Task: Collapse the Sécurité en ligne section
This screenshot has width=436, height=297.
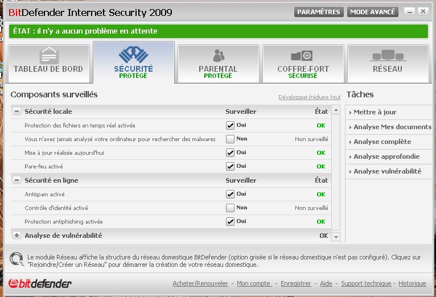Action: (17, 180)
